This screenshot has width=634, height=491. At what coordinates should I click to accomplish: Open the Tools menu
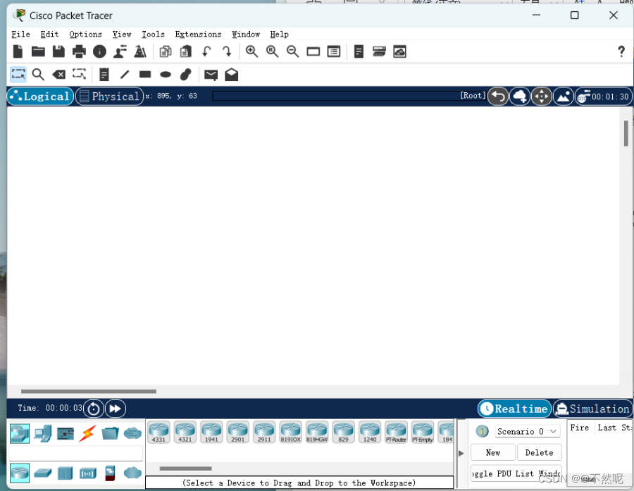(x=153, y=34)
